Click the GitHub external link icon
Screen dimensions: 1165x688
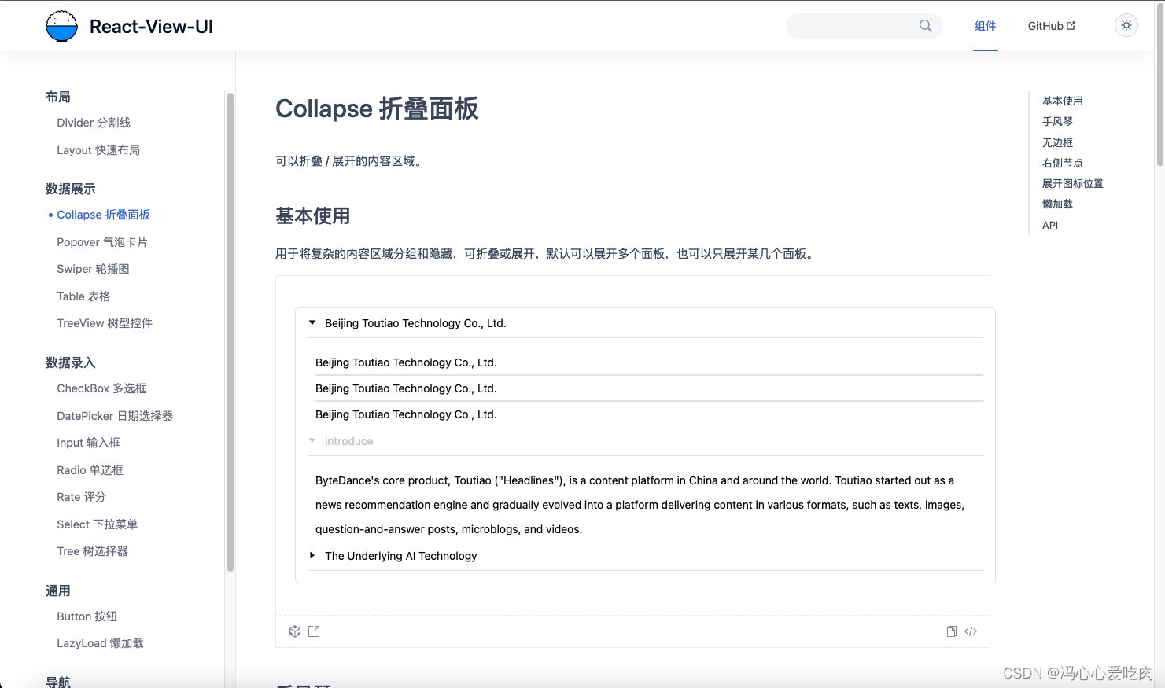point(1071,26)
